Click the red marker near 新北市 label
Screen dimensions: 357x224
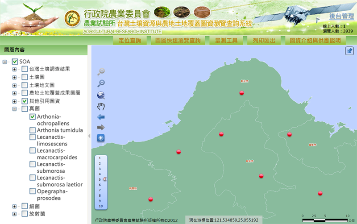click(241, 93)
